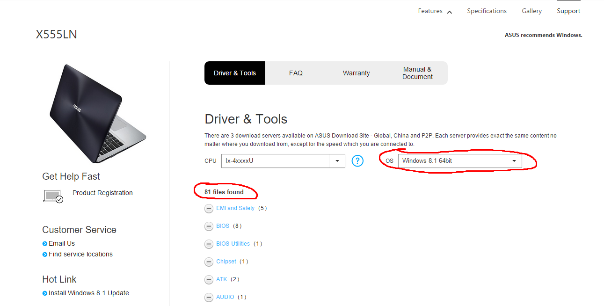The image size is (604, 306).
Task: Open the BIOS-Utilities link
Action: (x=233, y=244)
